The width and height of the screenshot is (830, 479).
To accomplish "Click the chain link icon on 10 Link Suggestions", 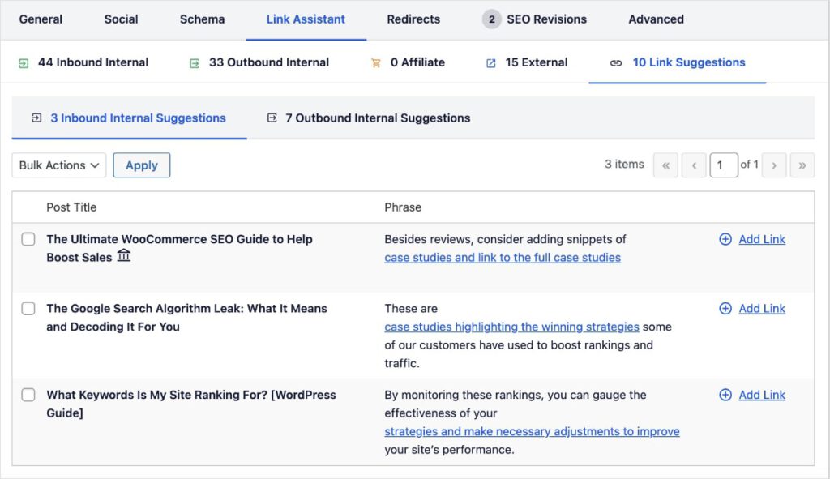I will tap(615, 62).
